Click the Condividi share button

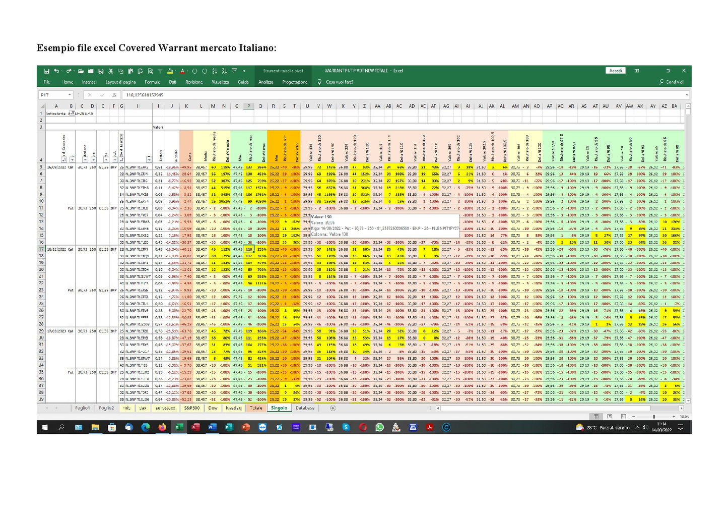(671, 82)
